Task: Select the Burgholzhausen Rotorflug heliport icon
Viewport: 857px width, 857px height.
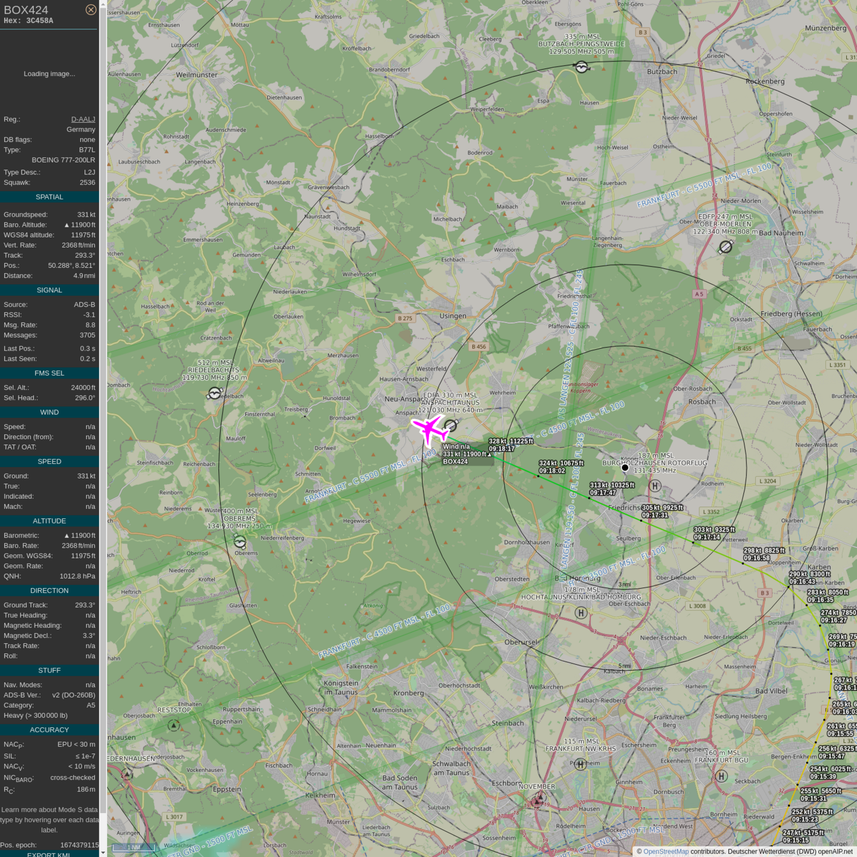Action: pos(655,486)
